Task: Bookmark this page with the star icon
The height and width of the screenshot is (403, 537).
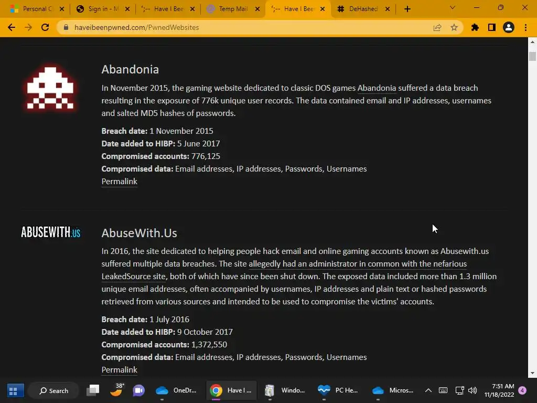Action: pyautogui.click(x=454, y=27)
